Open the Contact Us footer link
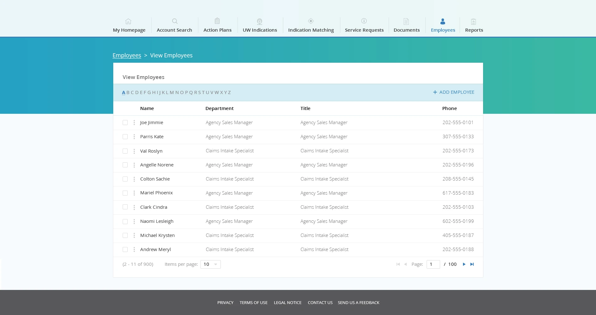Screen dimensions: 596x315 tap(320, 302)
